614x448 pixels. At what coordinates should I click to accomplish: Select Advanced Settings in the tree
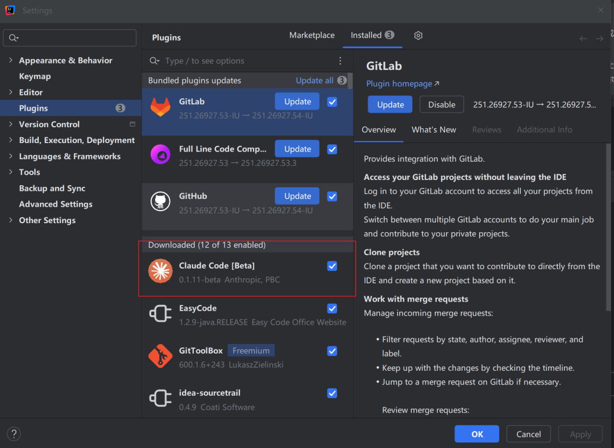[56, 204]
